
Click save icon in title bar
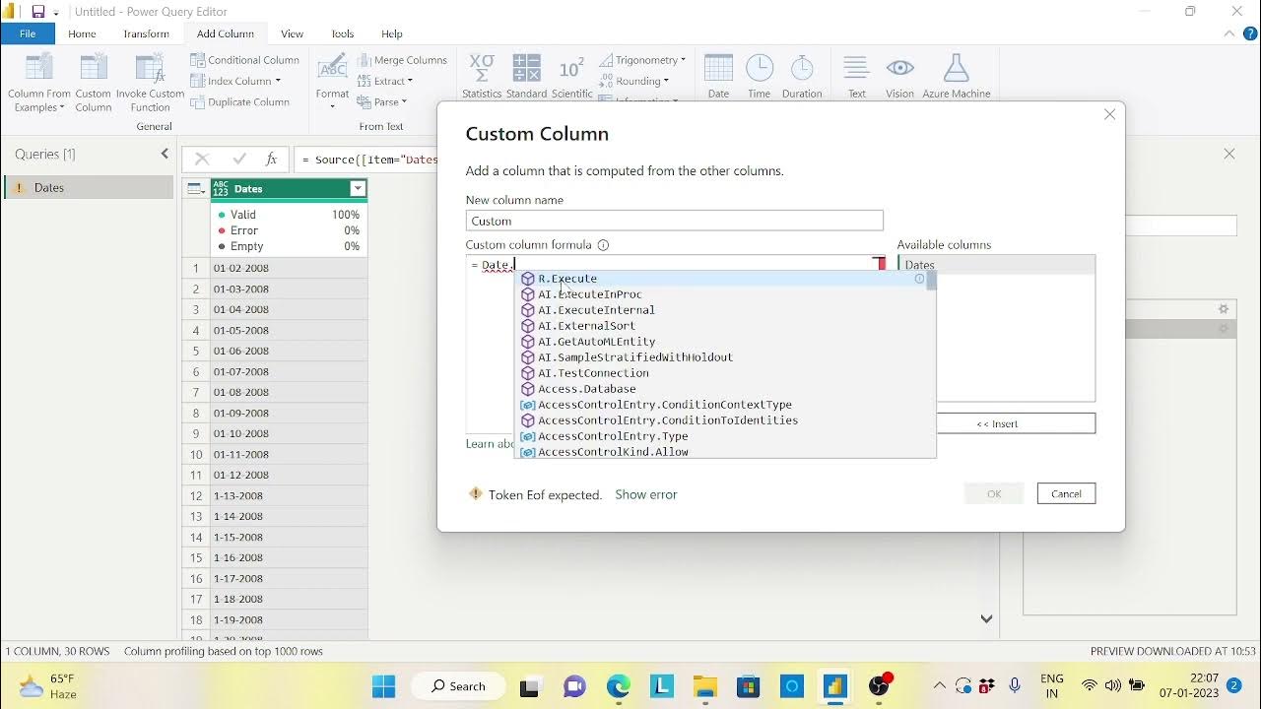click(x=38, y=12)
